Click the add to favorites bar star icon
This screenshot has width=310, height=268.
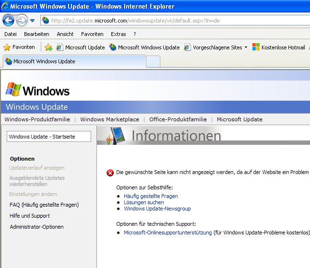coord(48,47)
